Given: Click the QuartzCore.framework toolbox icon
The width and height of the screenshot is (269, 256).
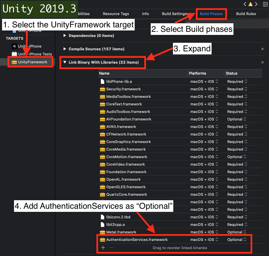Looking at the screenshot, I should tap(103, 194).
